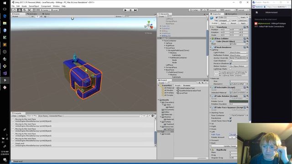Open Hierarchy Create dropdown
Image resolution: width=292 pixels, height=164 pixels.
point(162,16)
